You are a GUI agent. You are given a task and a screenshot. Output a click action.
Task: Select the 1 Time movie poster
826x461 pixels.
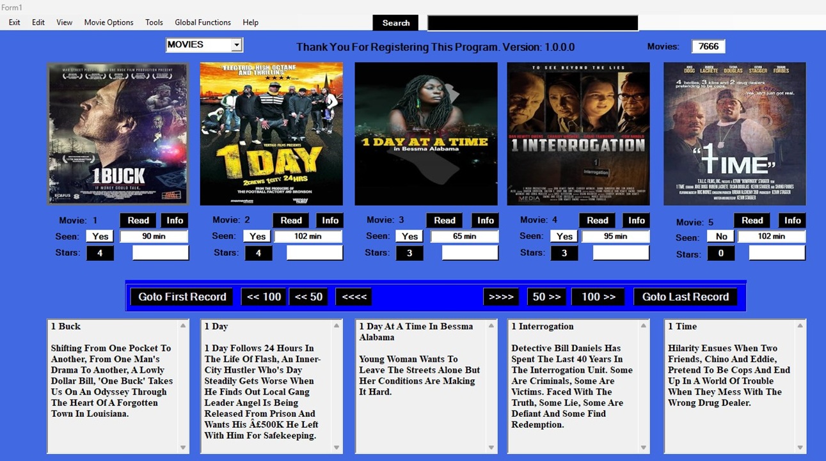735,134
